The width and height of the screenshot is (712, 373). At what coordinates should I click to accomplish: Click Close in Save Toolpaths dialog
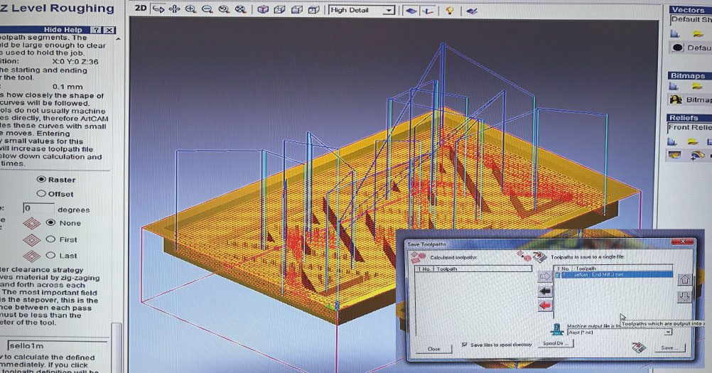(434, 349)
